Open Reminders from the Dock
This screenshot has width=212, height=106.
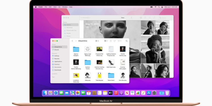99,93
